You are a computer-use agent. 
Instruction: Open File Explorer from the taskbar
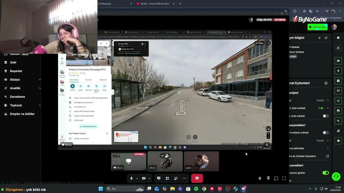point(173,189)
